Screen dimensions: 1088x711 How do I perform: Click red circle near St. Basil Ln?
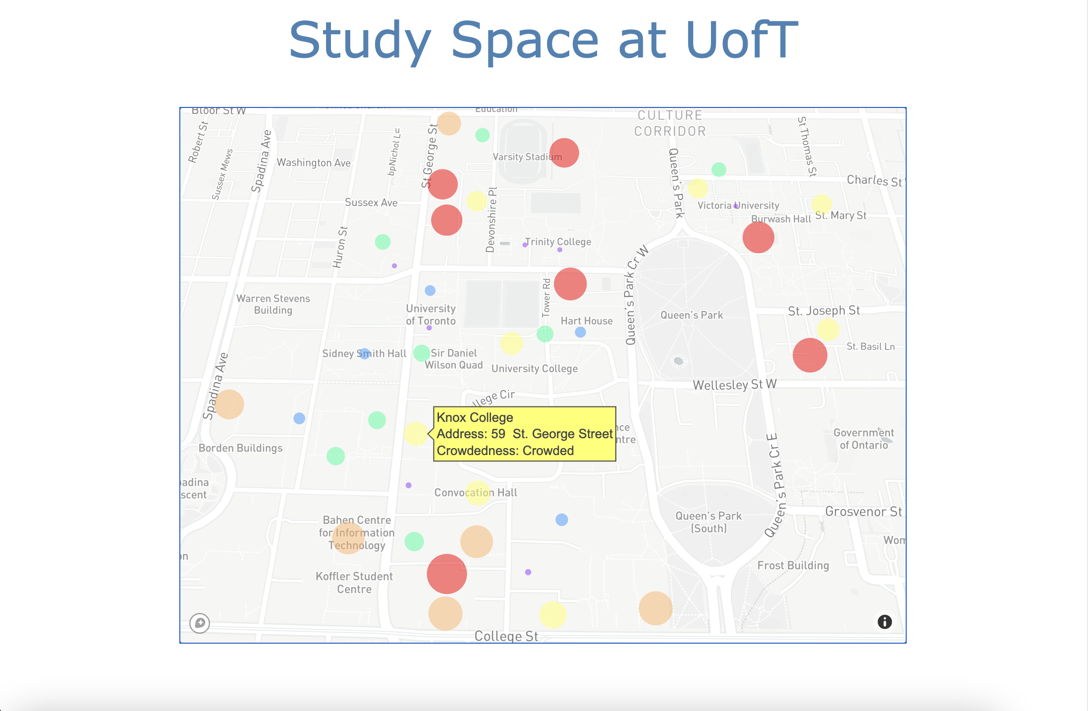(810, 355)
